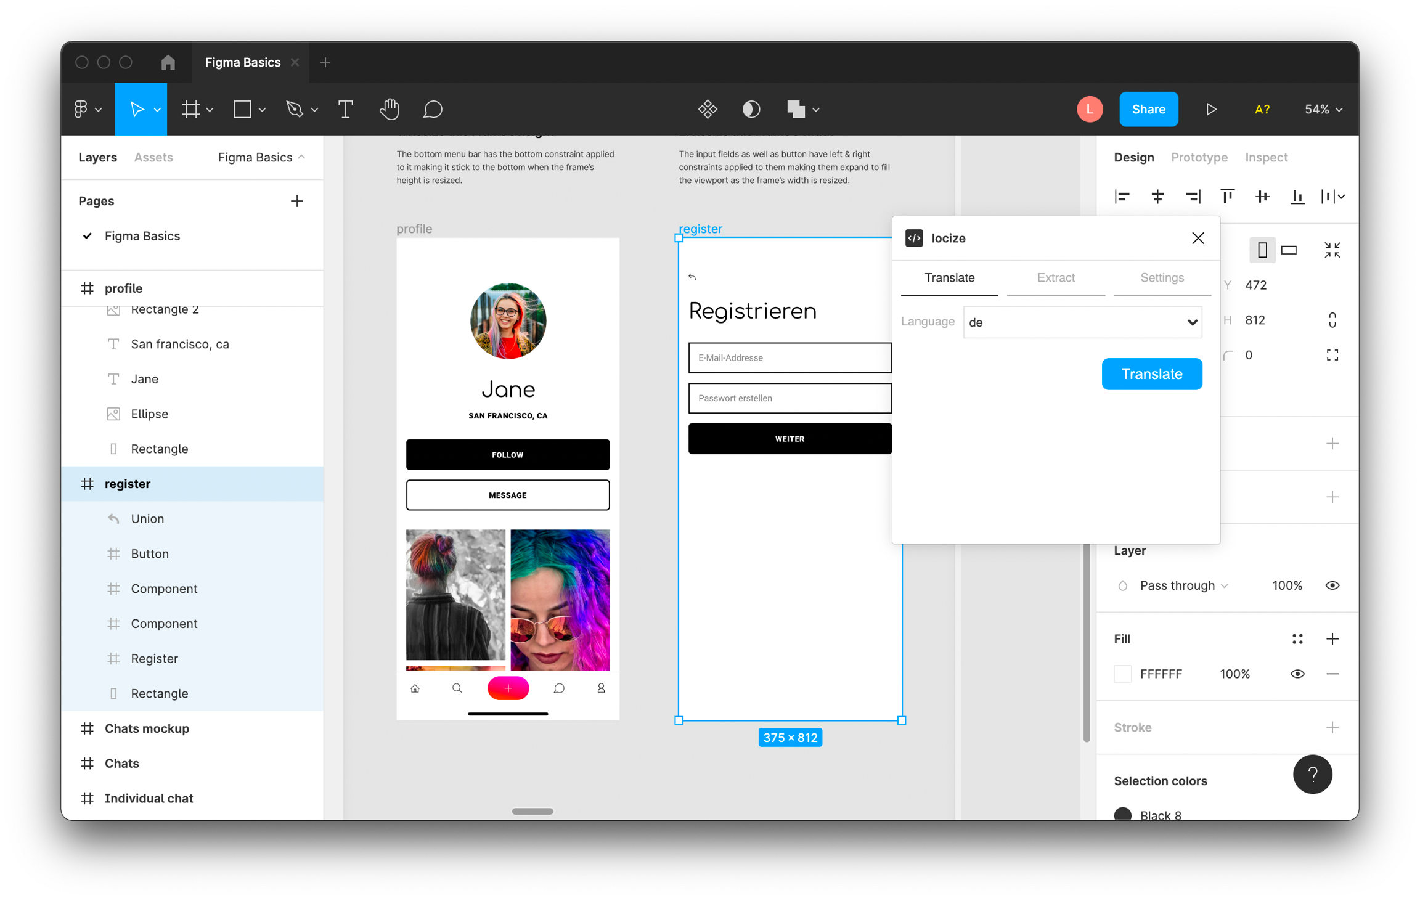Screen dimensions: 1420x901
Task: Click the Components diamond icon in toolbar
Action: click(708, 109)
